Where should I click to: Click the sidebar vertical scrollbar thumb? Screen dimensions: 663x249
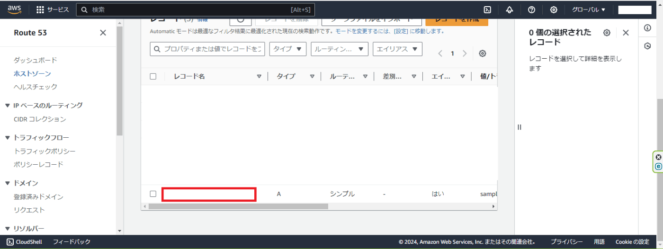tap(119, 80)
